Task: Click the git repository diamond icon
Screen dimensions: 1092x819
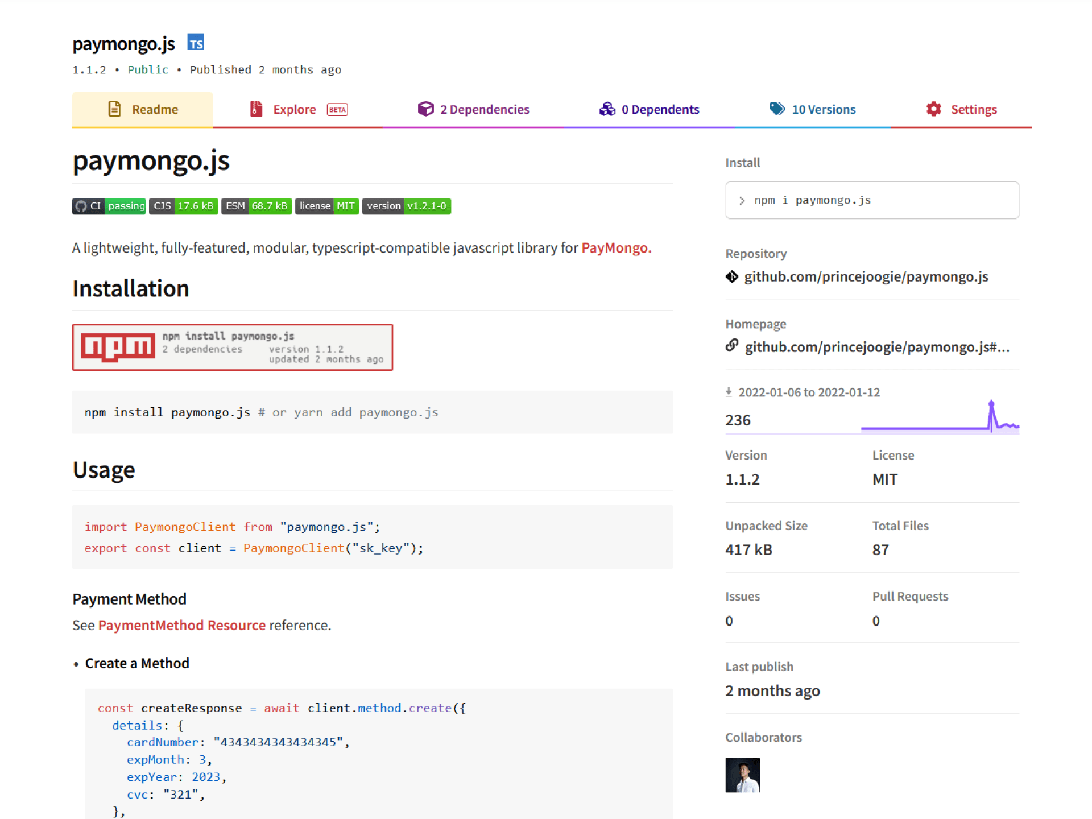Action: click(732, 277)
